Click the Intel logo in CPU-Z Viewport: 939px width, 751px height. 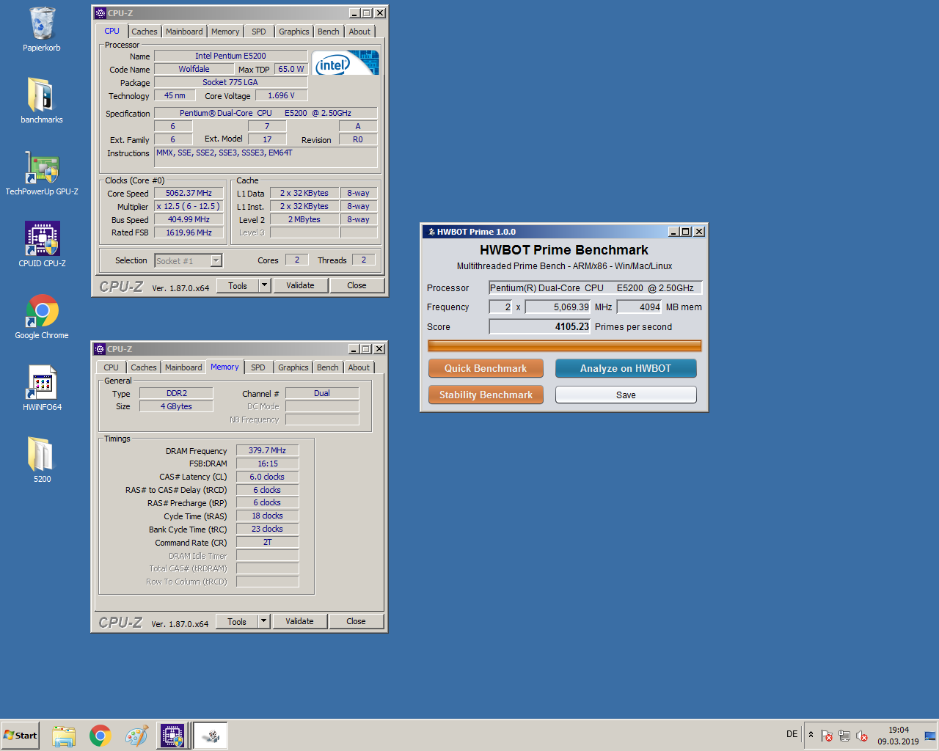tap(346, 62)
